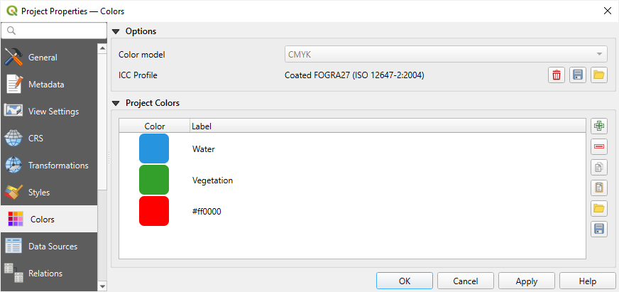619x292 pixels.
Task: Click the Apply button
Action: 526,281
